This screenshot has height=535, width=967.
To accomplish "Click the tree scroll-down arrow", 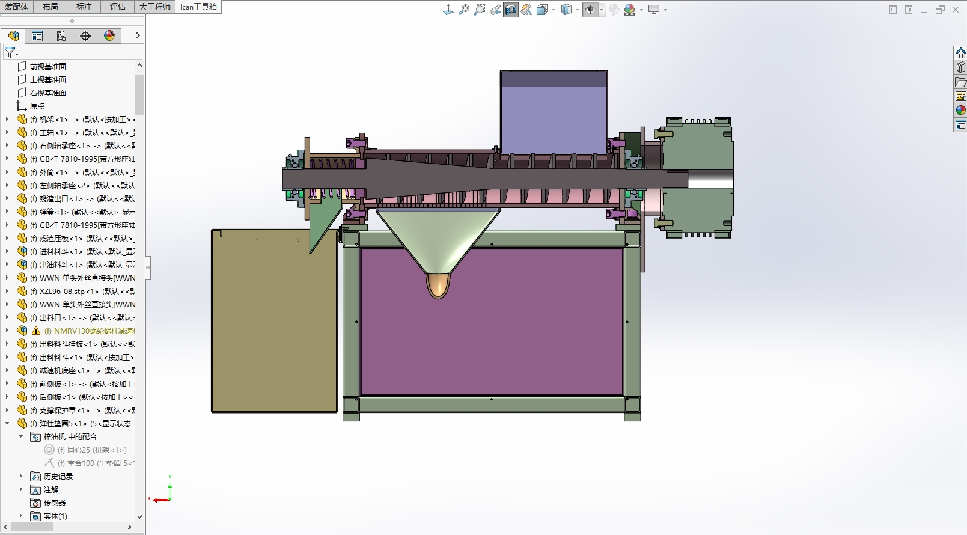I will [x=140, y=516].
